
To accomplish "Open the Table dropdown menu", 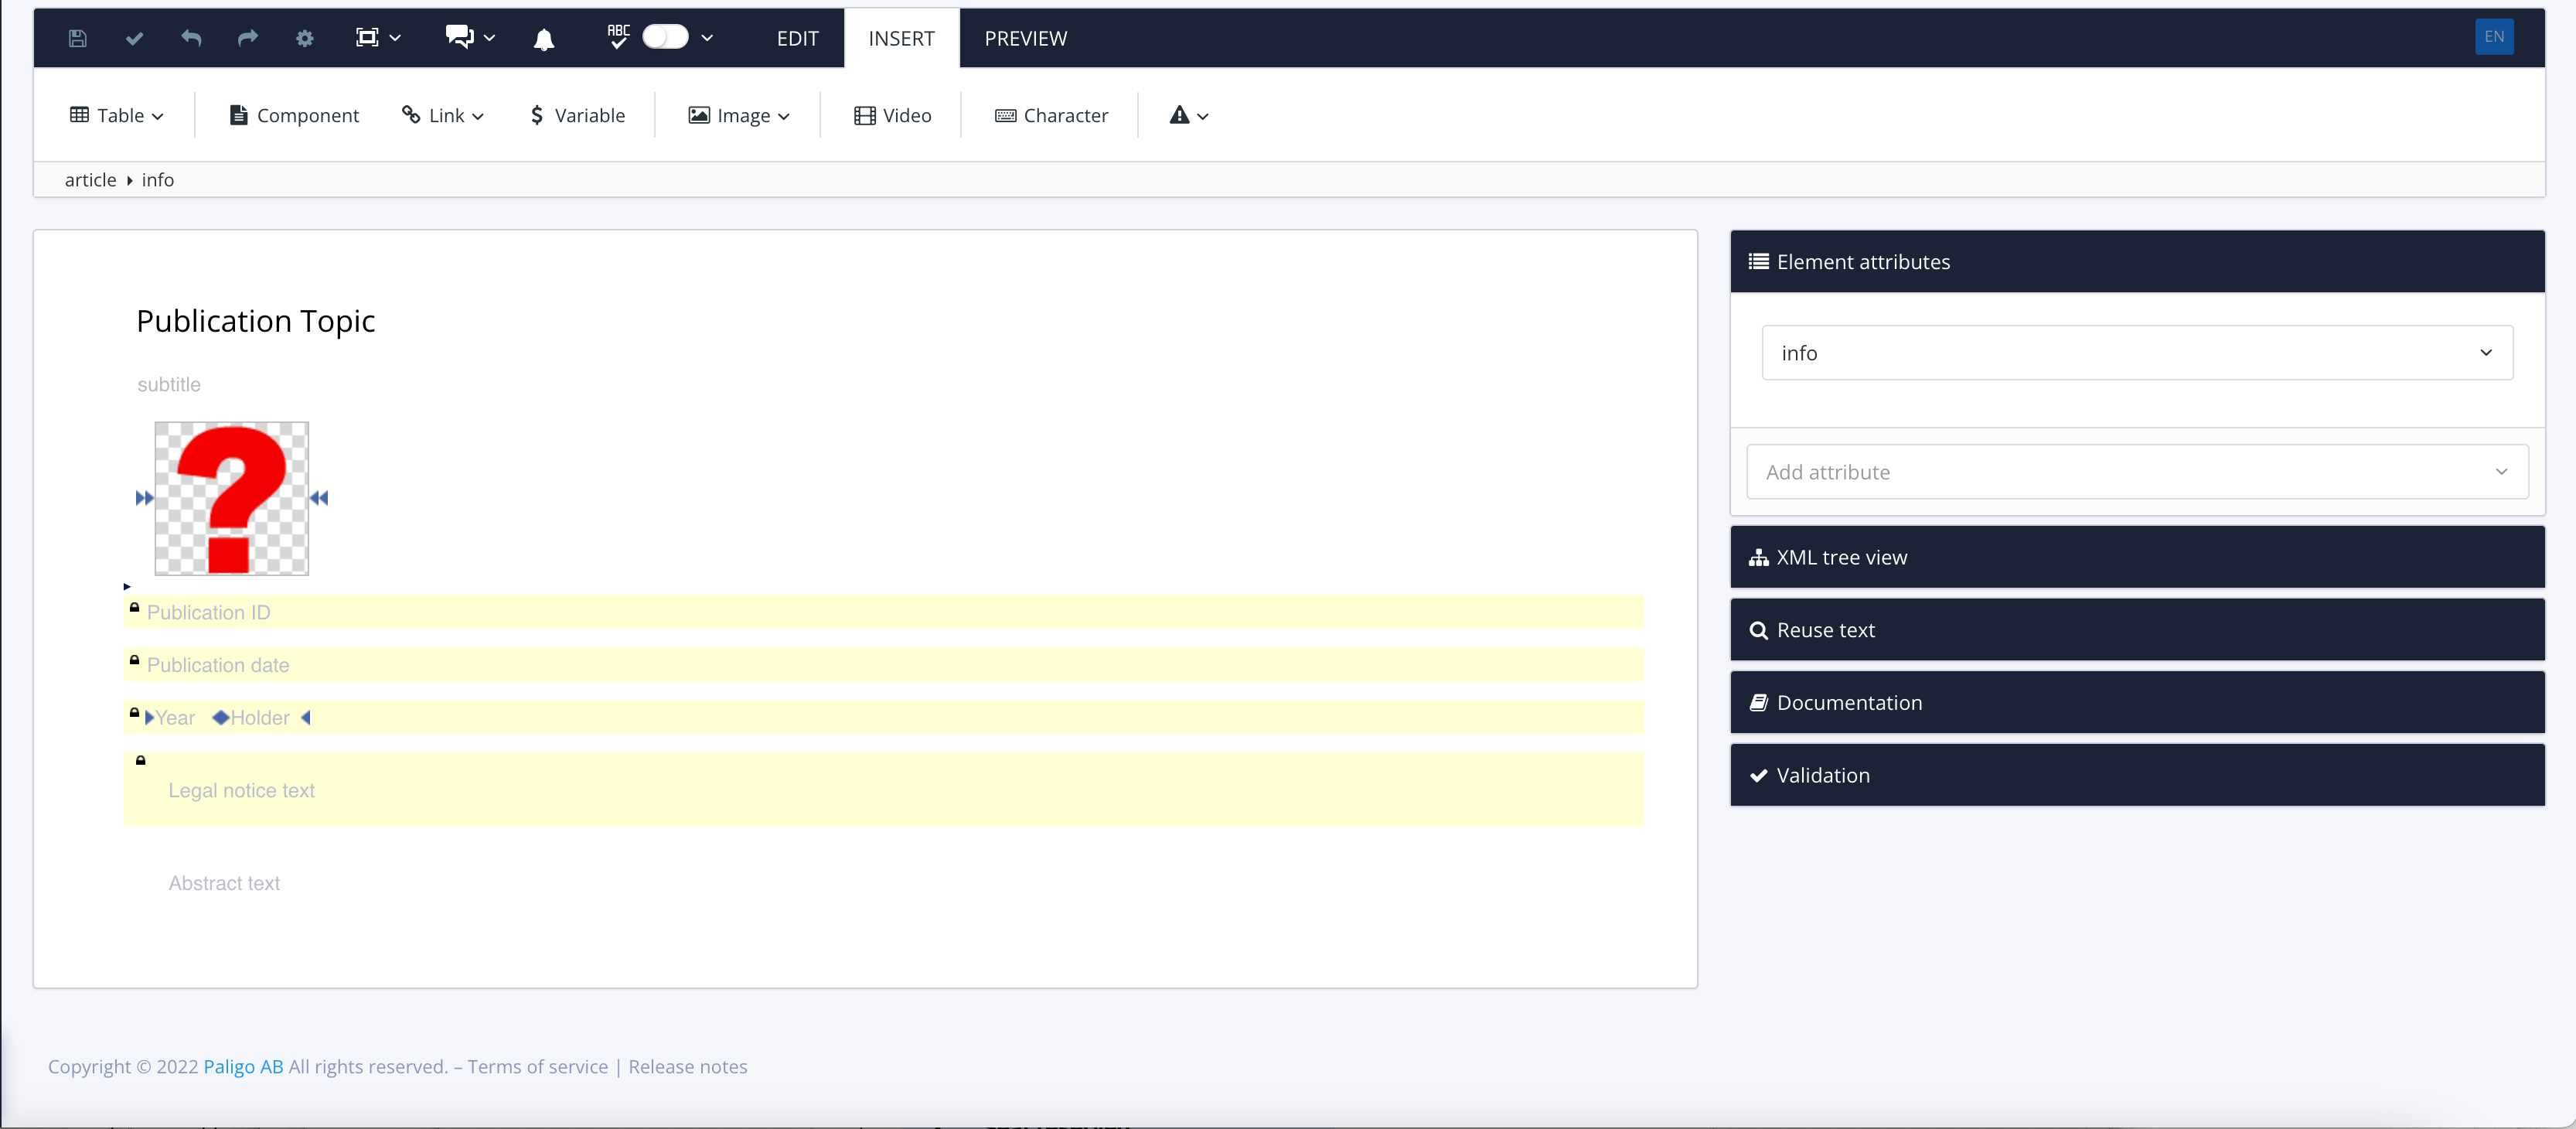I will (x=116, y=115).
